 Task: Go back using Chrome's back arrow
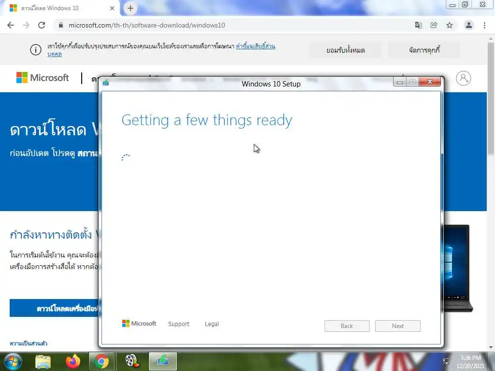11,25
